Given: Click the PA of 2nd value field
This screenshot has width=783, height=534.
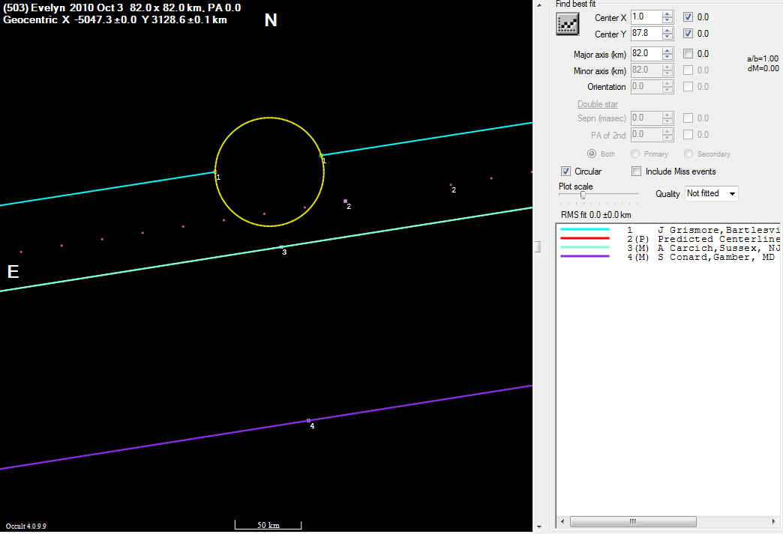Looking at the screenshot, I should click(646, 134).
